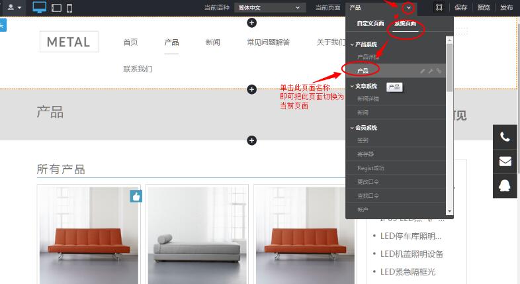Expand the current page dropdown arrow
The image size is (520, 284).
[x=409, y=8]
